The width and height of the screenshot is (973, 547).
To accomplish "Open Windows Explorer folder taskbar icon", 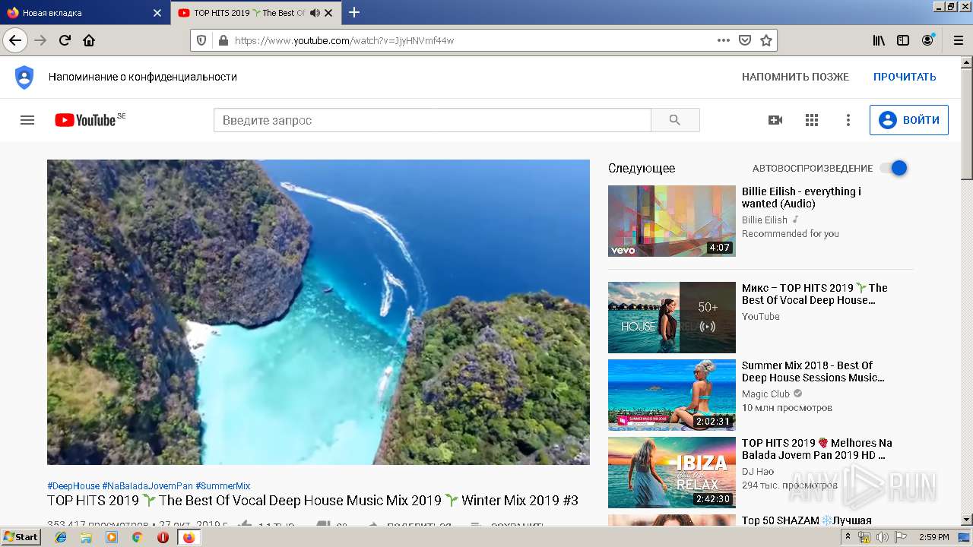I will pyautogui.click(x=86, y=537).
